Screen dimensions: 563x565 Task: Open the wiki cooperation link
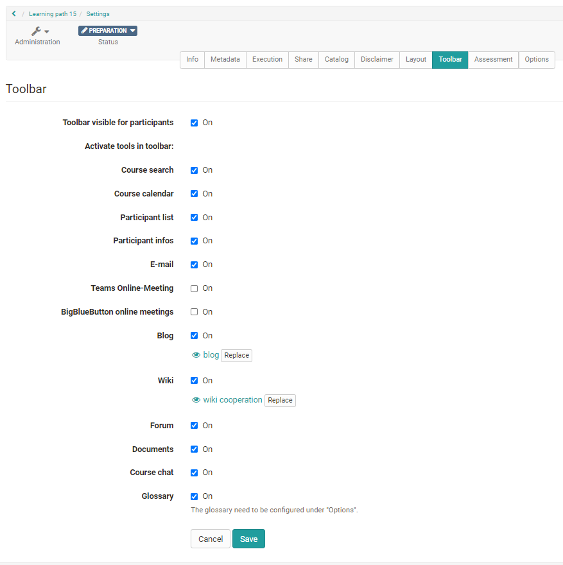(232, 400)
